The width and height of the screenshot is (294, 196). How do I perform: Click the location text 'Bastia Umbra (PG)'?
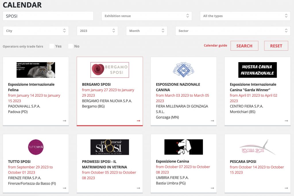171,183
